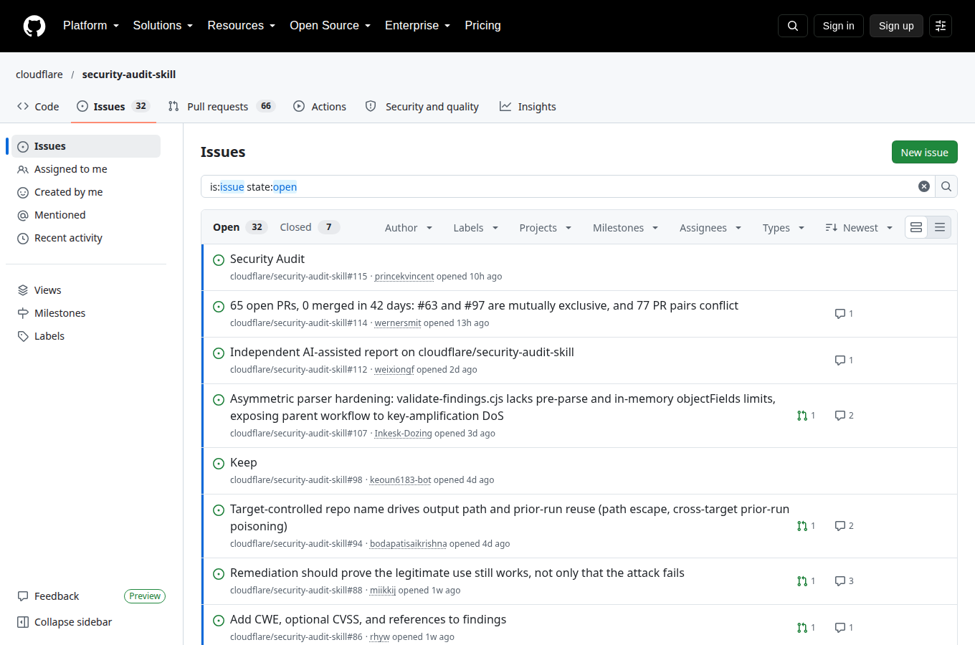Click linked PR icon on issue #86 row
This screenshot has width=975, height=645.
[x=802, y=628]
